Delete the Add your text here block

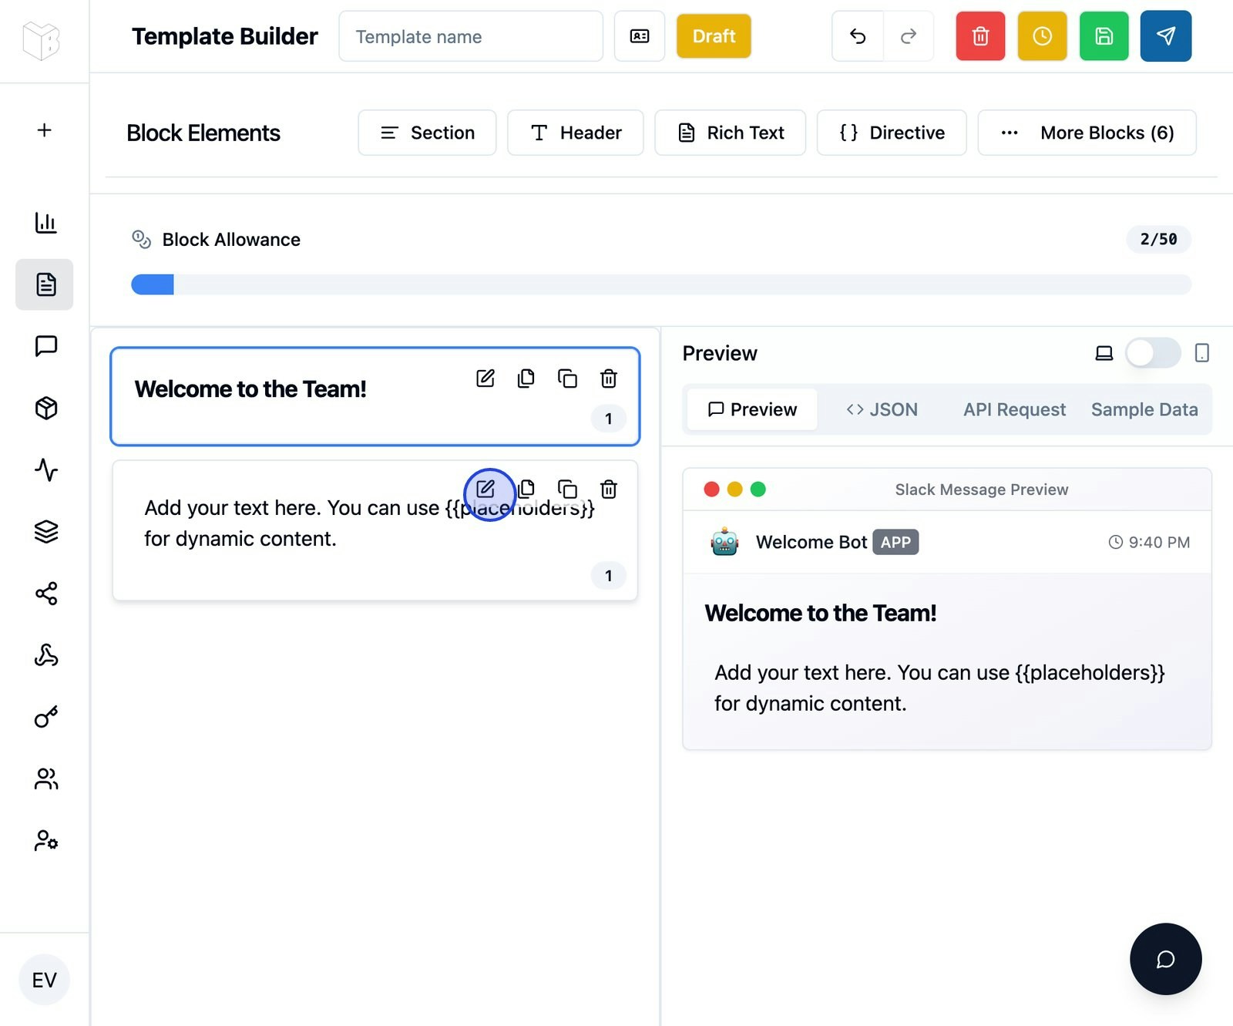coord(609,489)
